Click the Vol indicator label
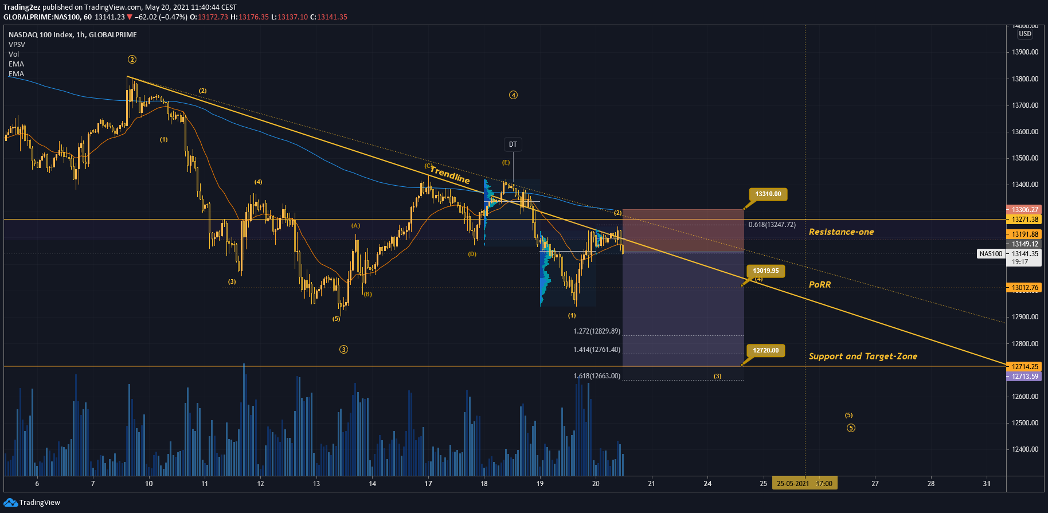This screenshot has width=1048, height=513. point(14,54)
